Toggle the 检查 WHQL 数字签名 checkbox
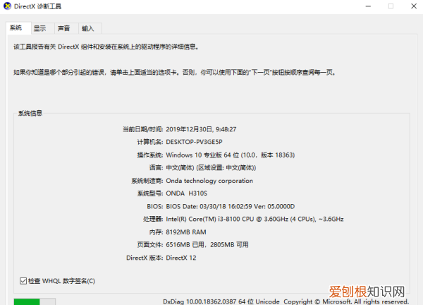Viewport: 423px width, 305px height. click(23, 281)
